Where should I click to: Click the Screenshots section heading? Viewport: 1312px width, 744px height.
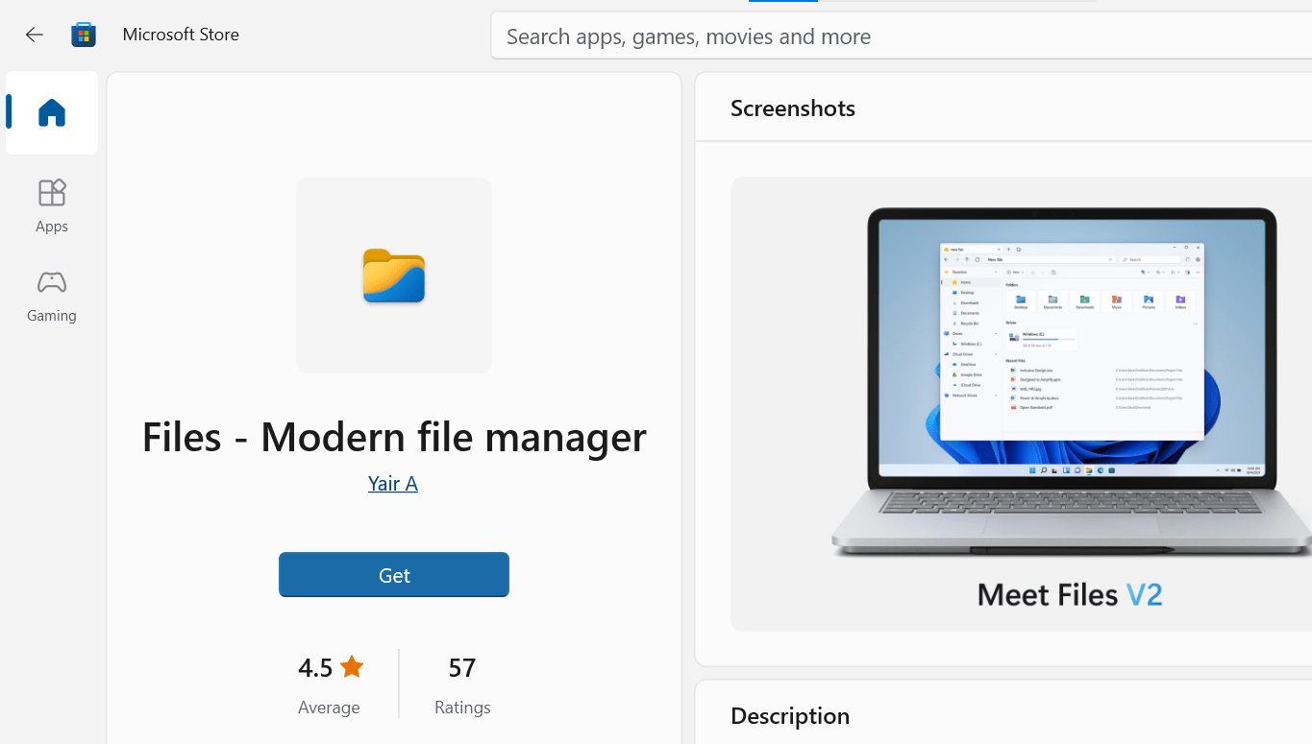point(793,108)
